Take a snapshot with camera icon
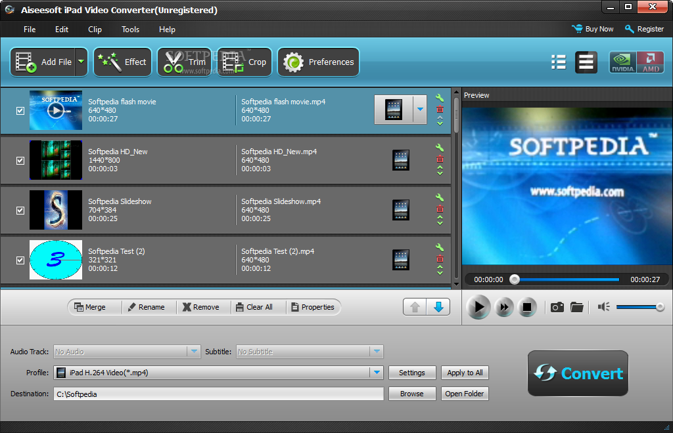 (557, 307)
